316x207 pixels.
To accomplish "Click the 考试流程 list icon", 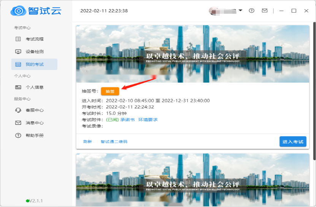I will 18,39.
